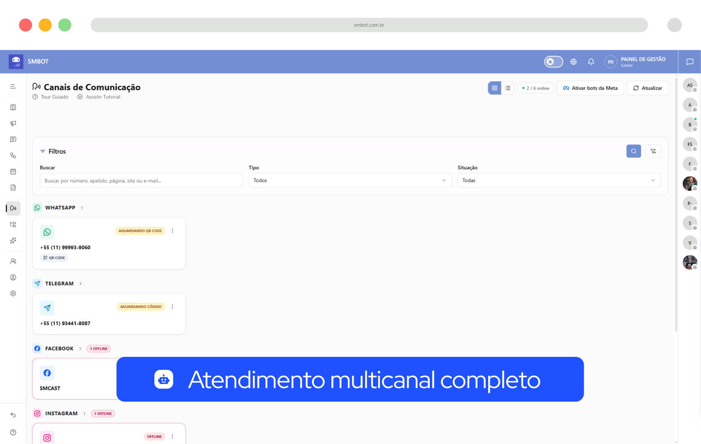Image resolution: width=701 pixels, height=444 pixels.
Task: Open the Situação dropdown
Action: click(x=559, y=180)
